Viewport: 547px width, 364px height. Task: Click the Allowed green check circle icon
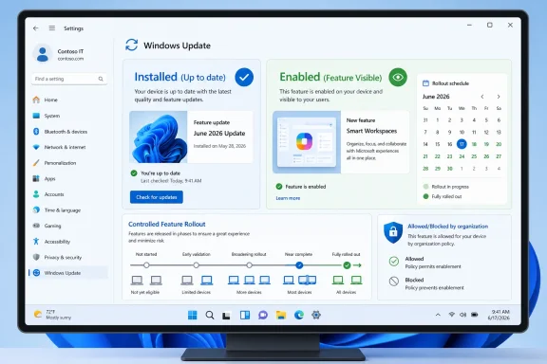394,262
